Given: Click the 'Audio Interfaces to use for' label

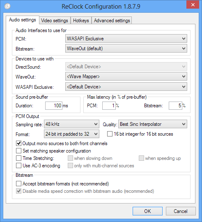Looking at the screenshot, I should (x=41, y=30).
